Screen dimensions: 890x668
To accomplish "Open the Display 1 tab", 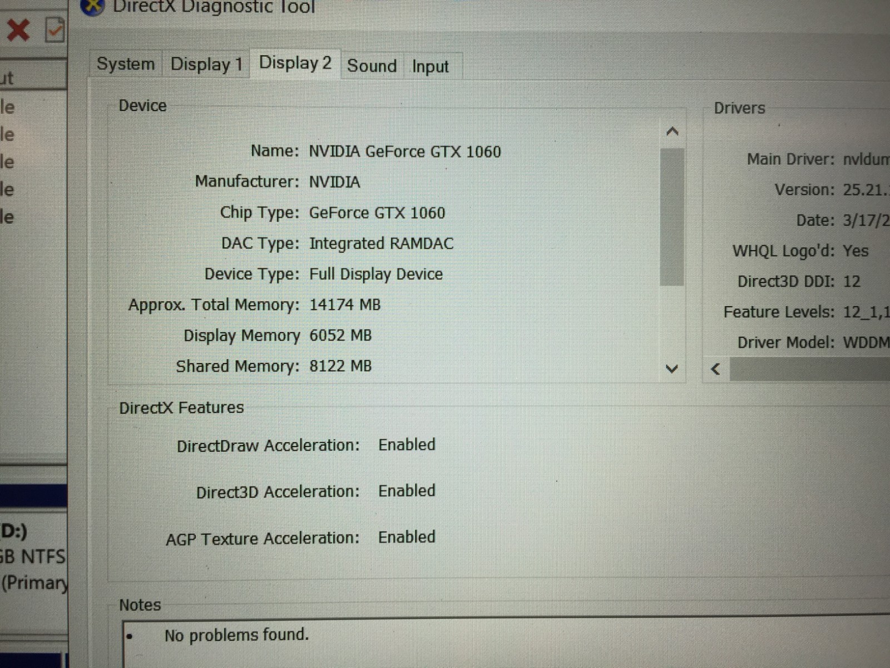I will (206, 65).
